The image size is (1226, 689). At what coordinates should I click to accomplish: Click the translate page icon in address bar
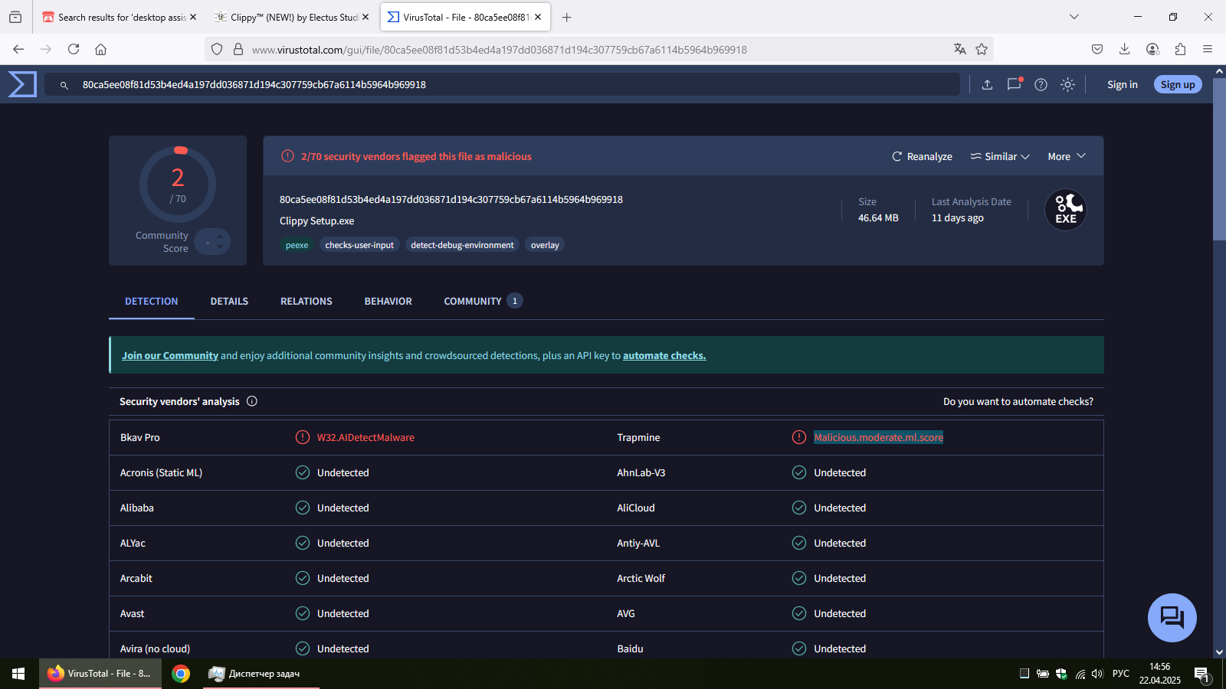coord(960,49)
